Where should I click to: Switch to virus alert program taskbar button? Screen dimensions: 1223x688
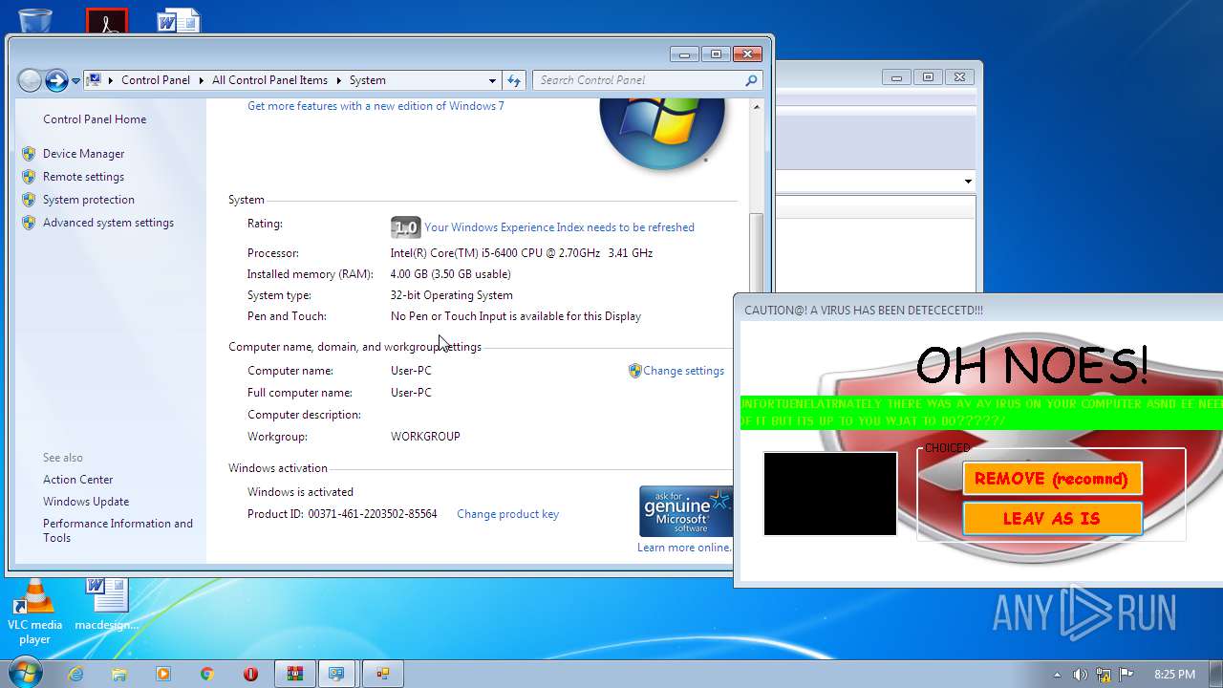[x=383, y=674]
